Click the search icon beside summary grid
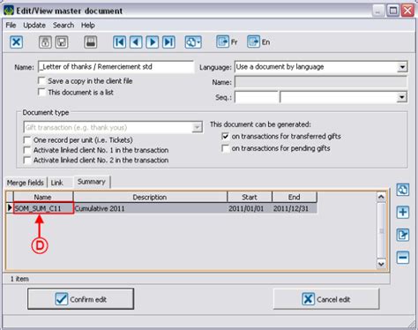The height and width of the screenshot is (330, 418). (402, 190)
